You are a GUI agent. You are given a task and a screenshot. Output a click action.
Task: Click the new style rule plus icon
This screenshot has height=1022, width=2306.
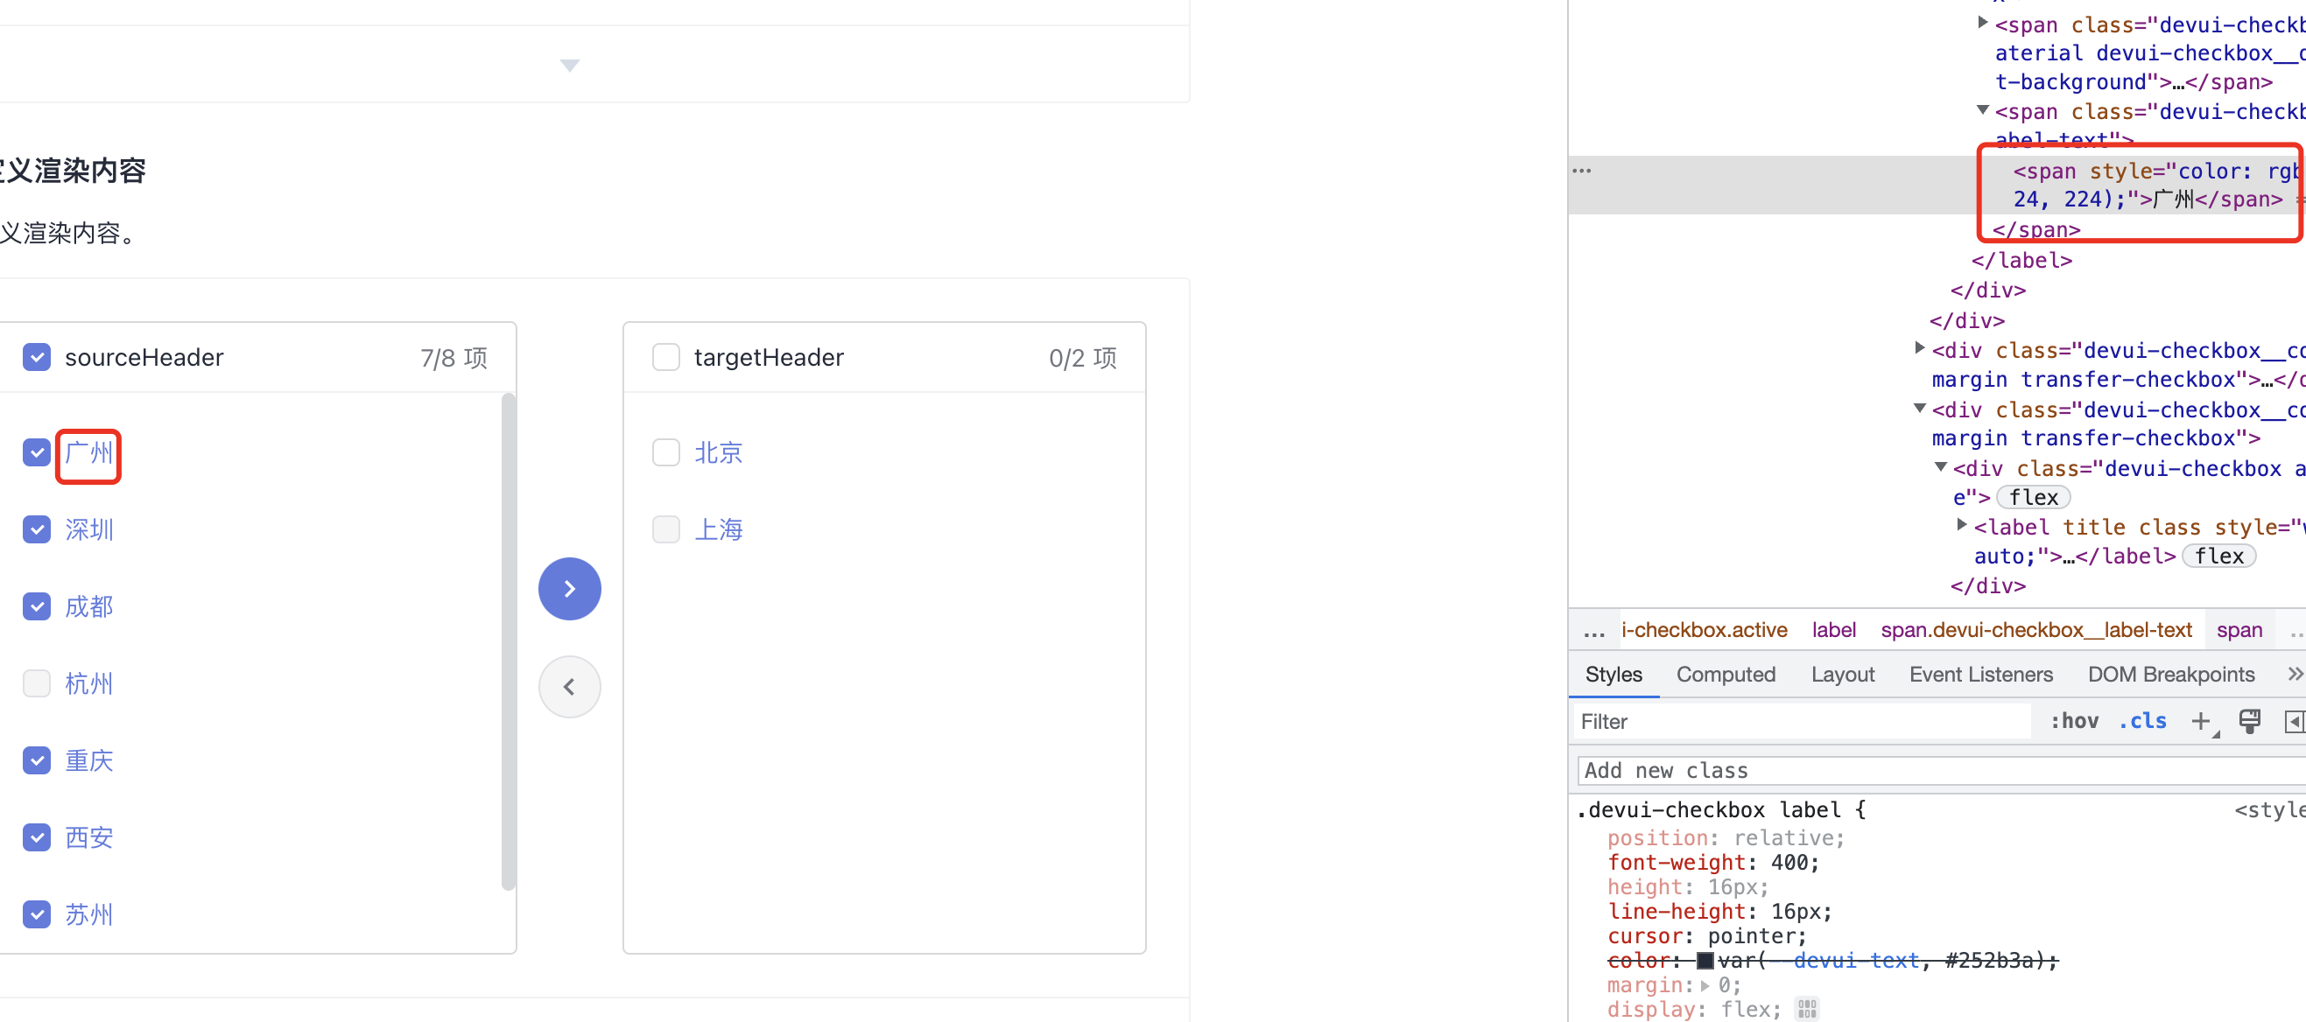point(2199,720)
